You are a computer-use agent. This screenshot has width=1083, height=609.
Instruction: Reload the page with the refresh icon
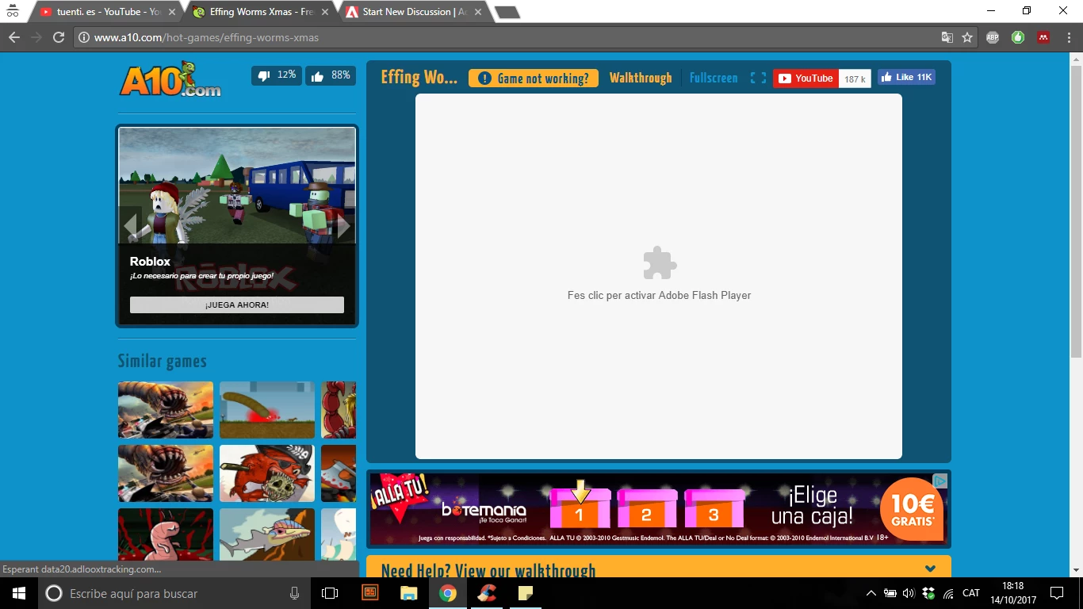[58, 37]
